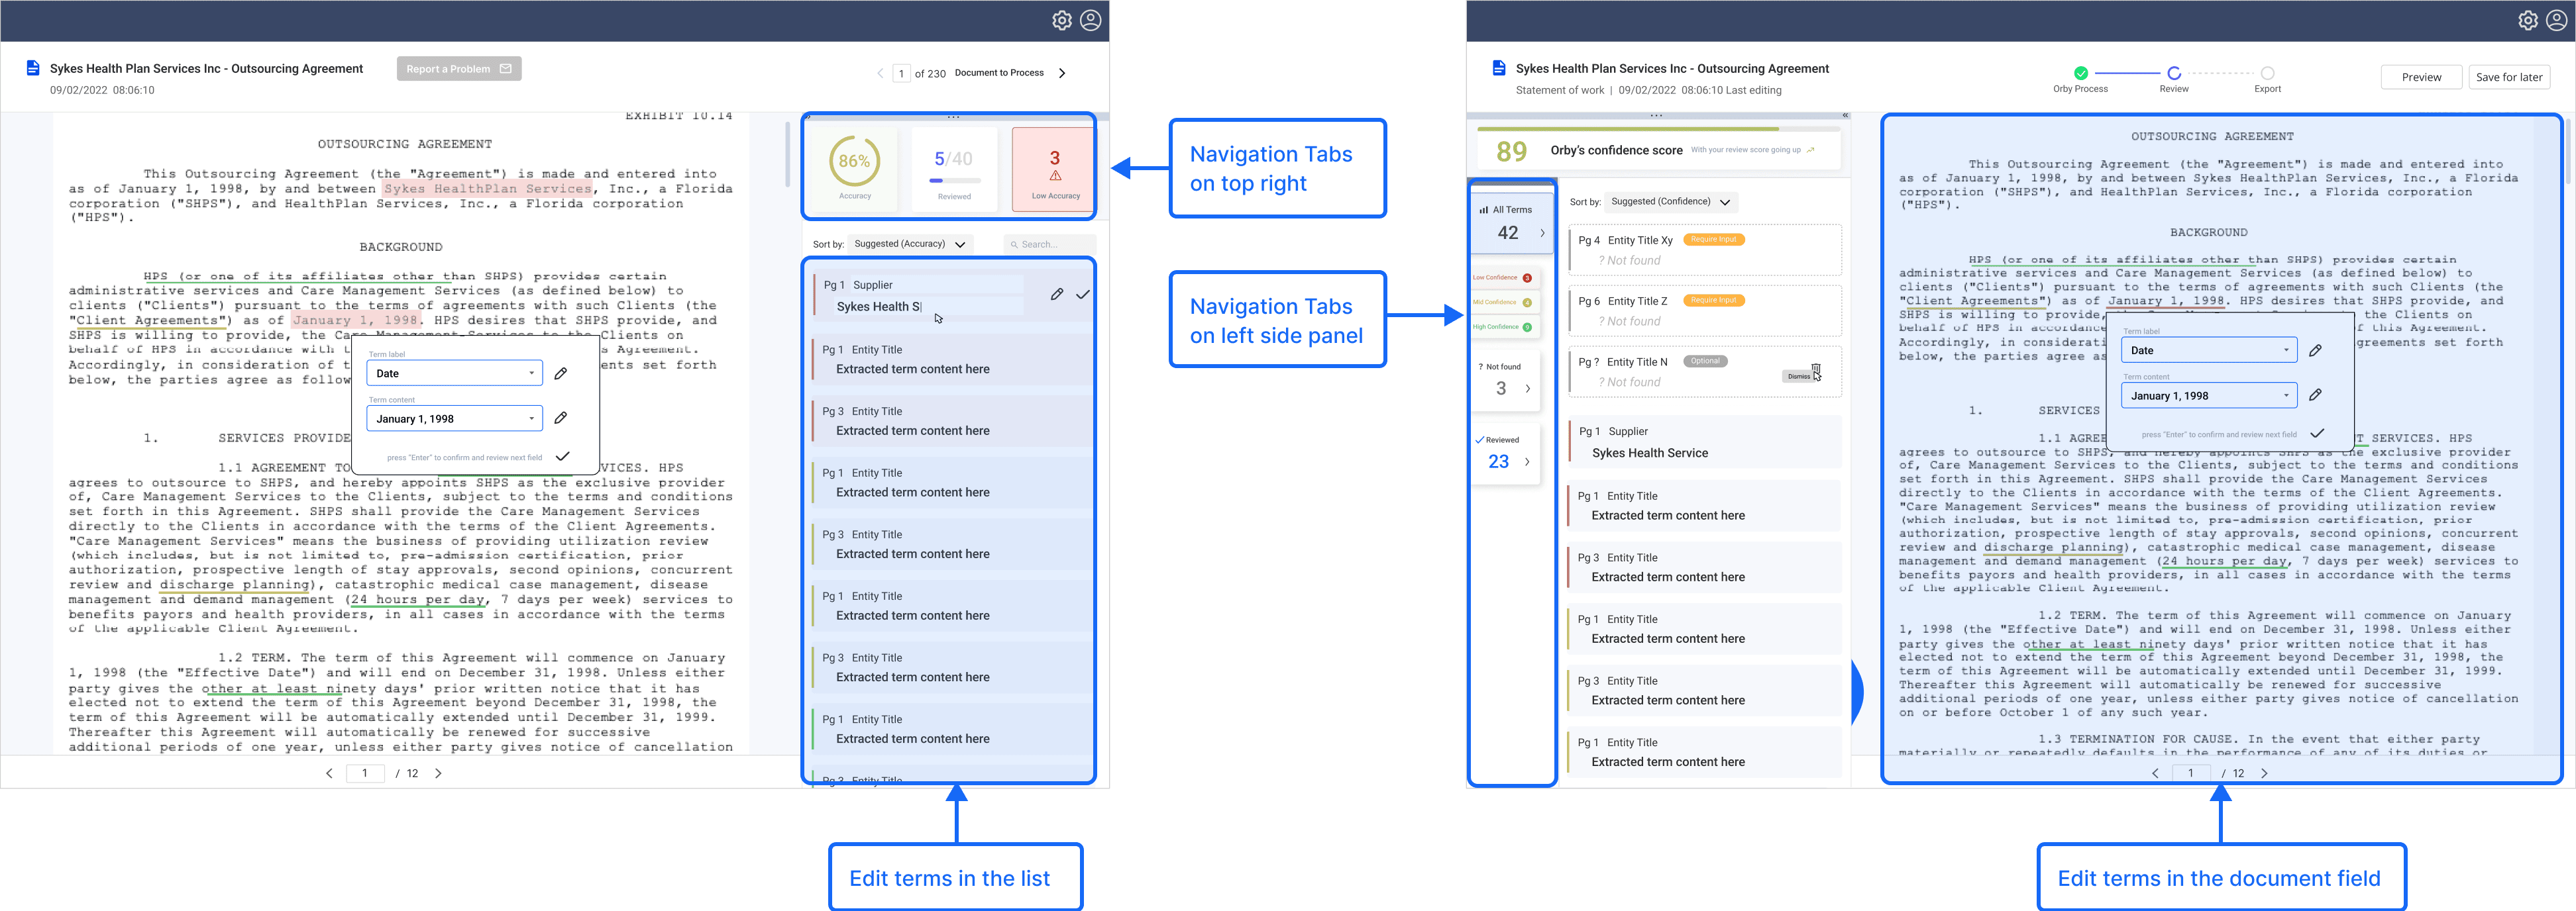The height and width of the screenshot is (911, 2576).
Task: Click settings gear in left mockup header
Action: tap(1061, 20)
